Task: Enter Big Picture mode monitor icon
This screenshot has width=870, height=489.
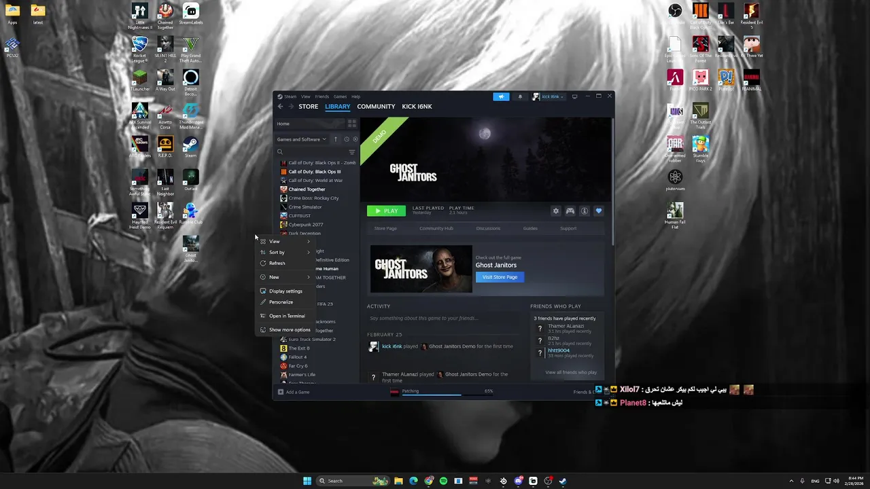Action: click(574, 96)
